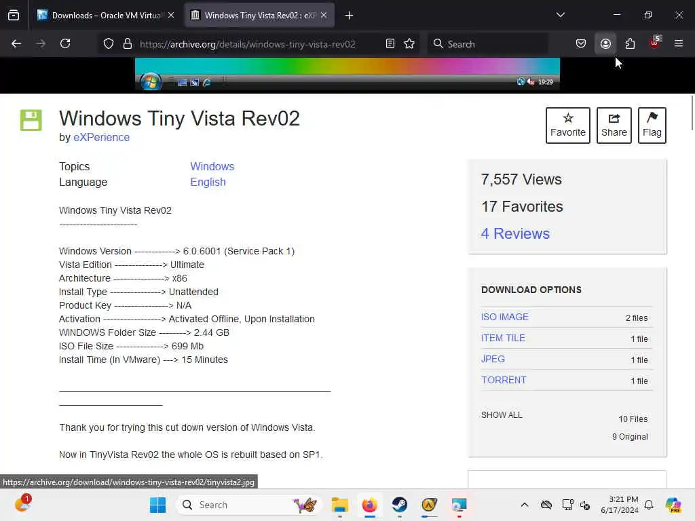Open a new browser tab
695x521 pixels.
coord(350,16)
